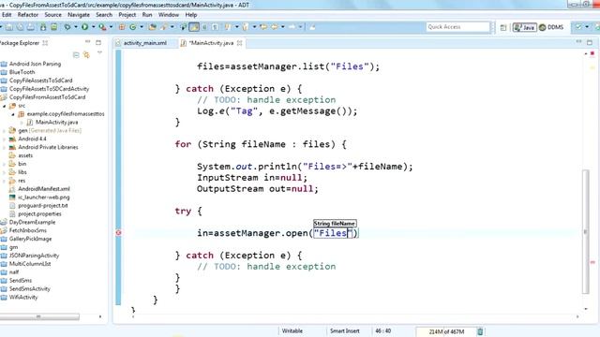Open the Window menu

pyautogui.click(x=169, y=15)
